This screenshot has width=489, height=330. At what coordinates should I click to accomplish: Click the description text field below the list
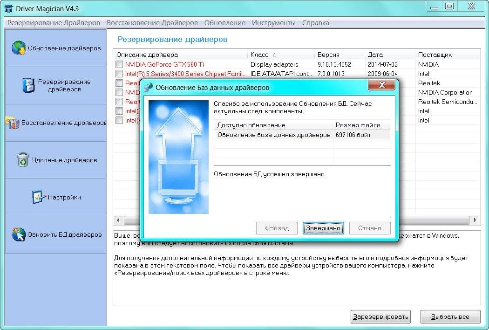click(x=297, y=268)
